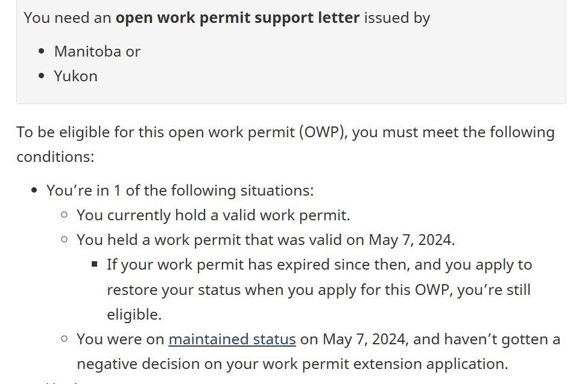Click "You held a work permit that was valid" line
The width and height of the screenshot is (582, 384).
click(x=265, y=240)
